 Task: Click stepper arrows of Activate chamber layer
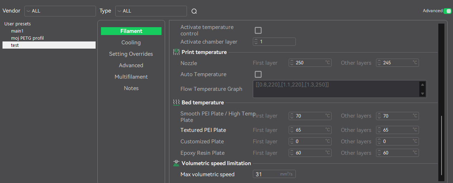(256, 42)
